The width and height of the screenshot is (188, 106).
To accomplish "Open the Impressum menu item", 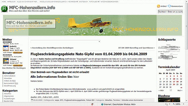I will (11, 2).
